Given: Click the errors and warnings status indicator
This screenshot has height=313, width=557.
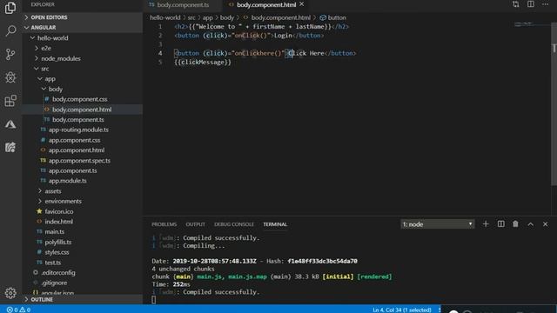Looking at the screenshot, I should 18,310.
